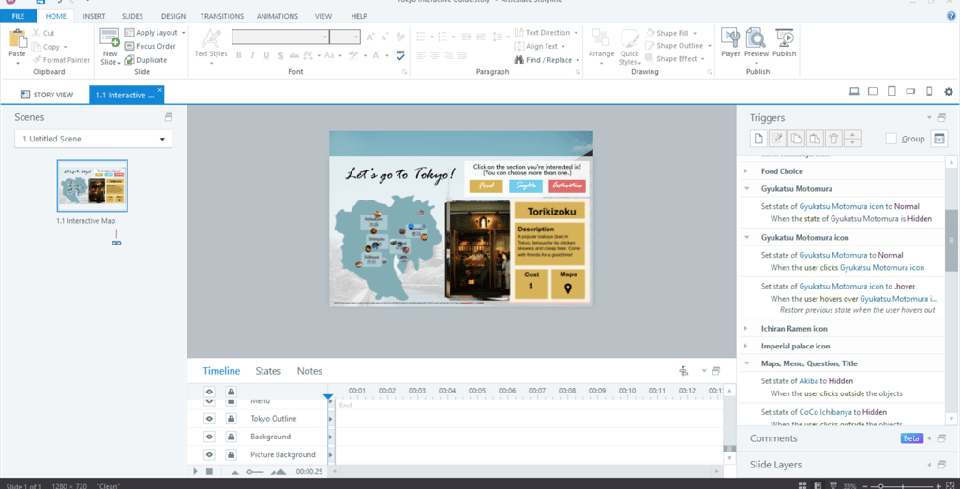Toggle the lock on Picture Background
960x489 pixels.
pos(231,454)
